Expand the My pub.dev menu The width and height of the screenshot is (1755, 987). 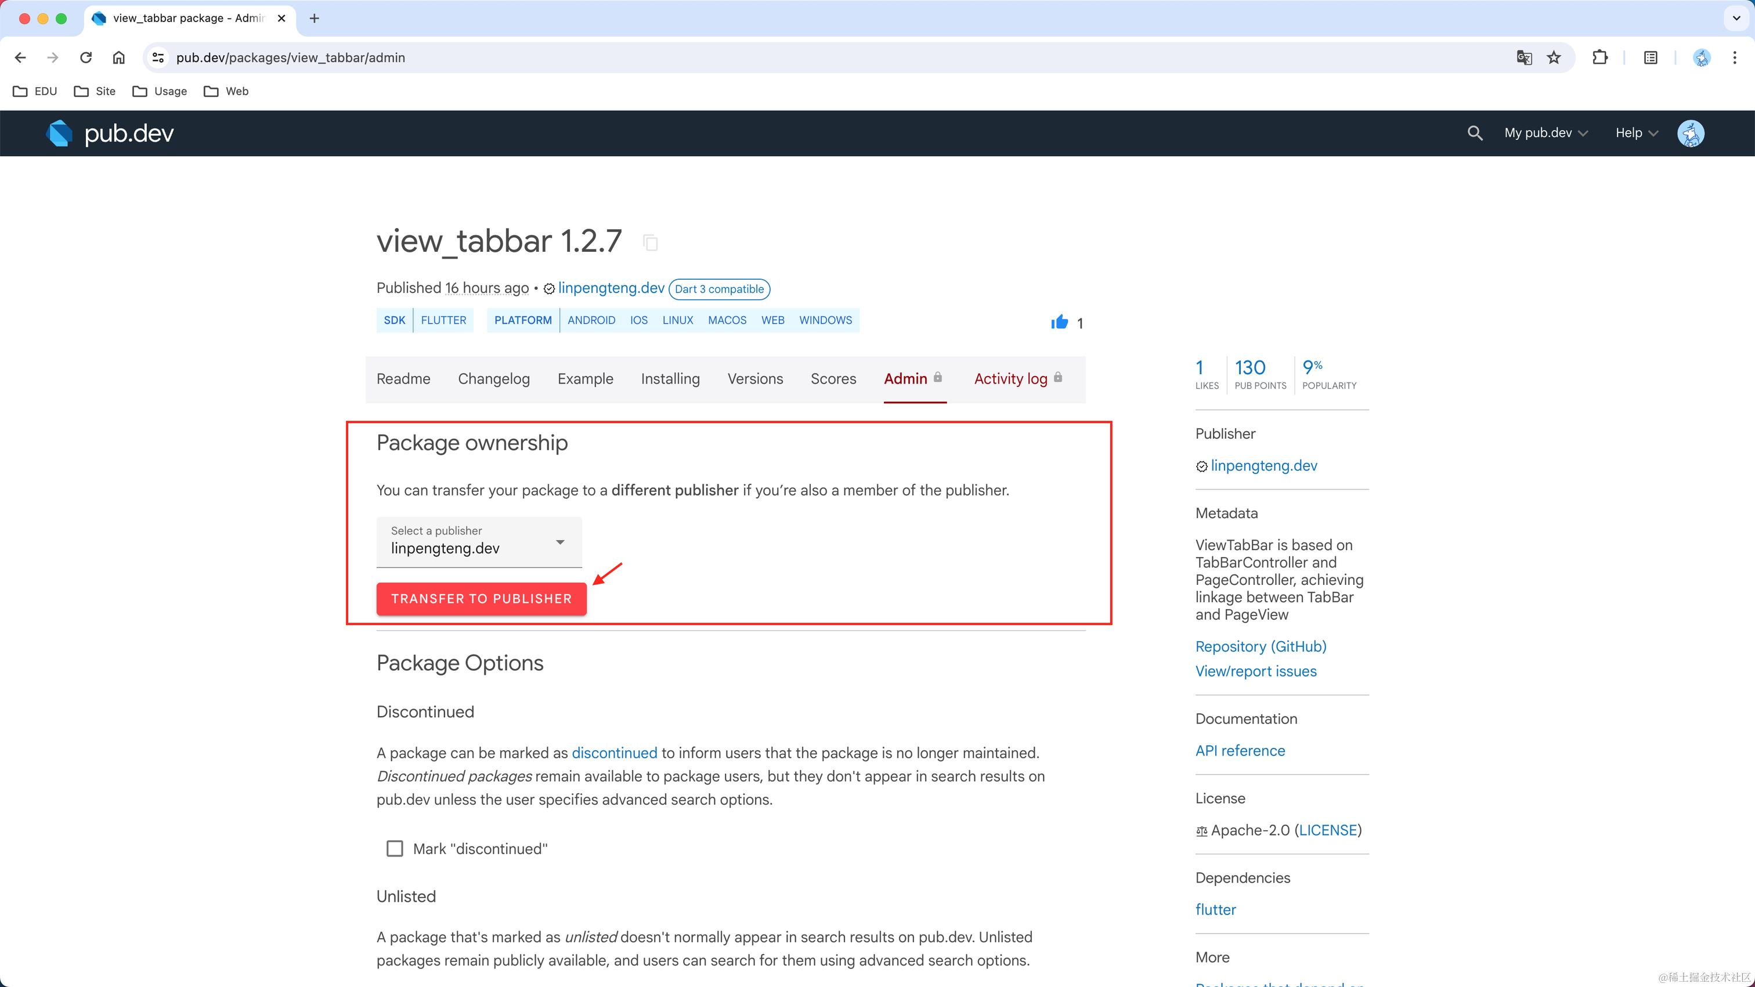(1545, 133)
